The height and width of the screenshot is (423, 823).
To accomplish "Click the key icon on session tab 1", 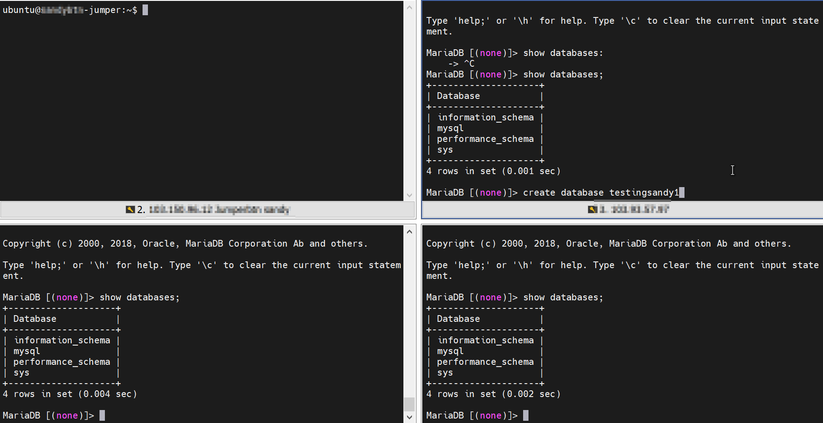I will point(592,209).
